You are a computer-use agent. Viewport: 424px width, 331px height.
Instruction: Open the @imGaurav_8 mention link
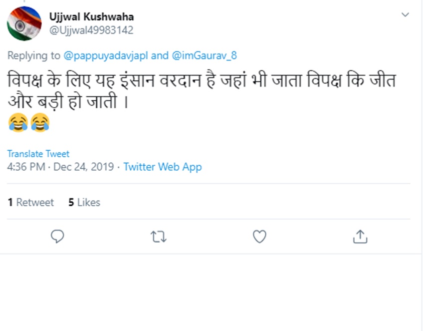205,55
